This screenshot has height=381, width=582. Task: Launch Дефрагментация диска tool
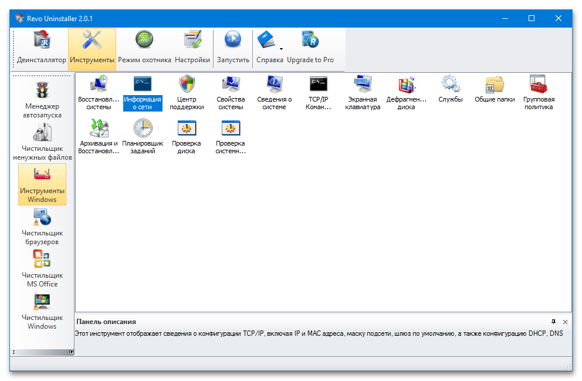pos(406,92)
